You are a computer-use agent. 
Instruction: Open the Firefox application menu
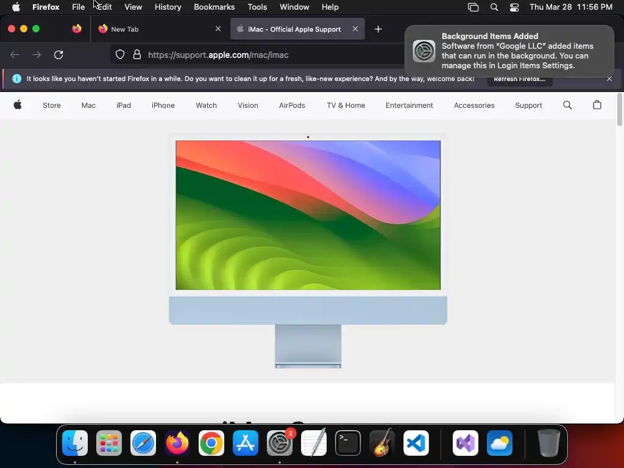point(46,7)
